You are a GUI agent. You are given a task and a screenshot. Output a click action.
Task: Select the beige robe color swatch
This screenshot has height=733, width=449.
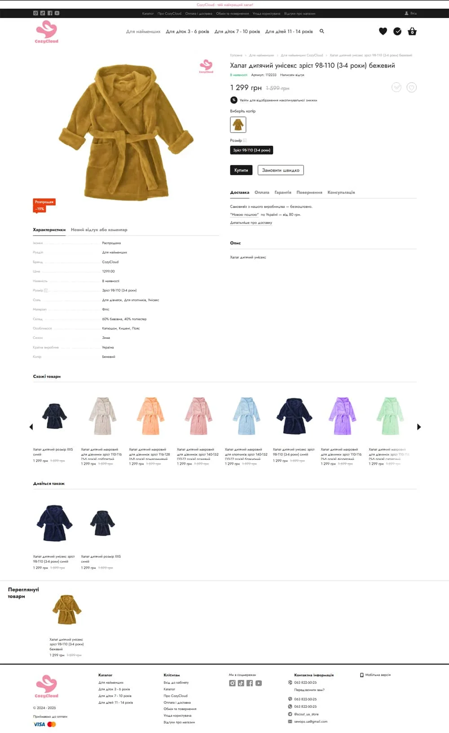click(238, 124)
